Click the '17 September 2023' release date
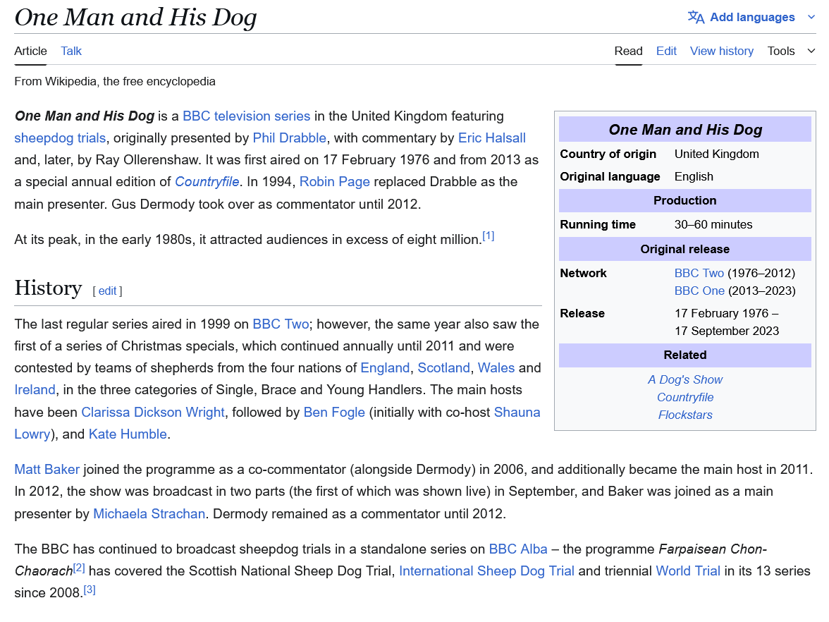829x622 pixels. (x=726, y=331)
